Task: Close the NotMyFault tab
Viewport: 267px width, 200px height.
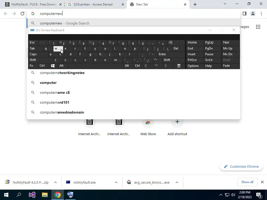Action: 60,5
